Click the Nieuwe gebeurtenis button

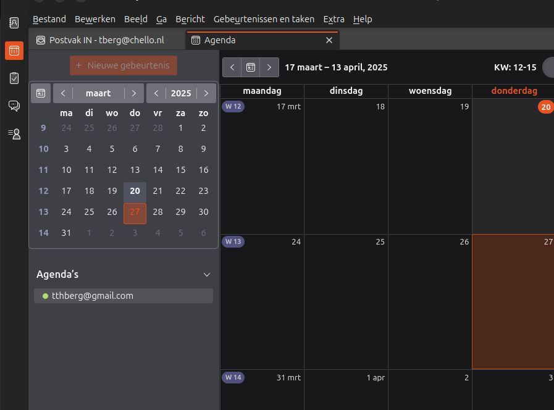(x=124, y=65)
